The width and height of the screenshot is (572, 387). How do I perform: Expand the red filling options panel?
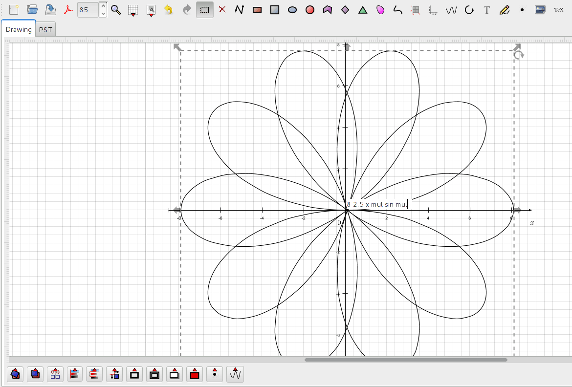pos(195,374)
